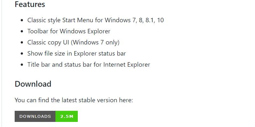255x127 pixels.
Task: Click the Classic style Start Menu feature line
Action: click(95, 20)
